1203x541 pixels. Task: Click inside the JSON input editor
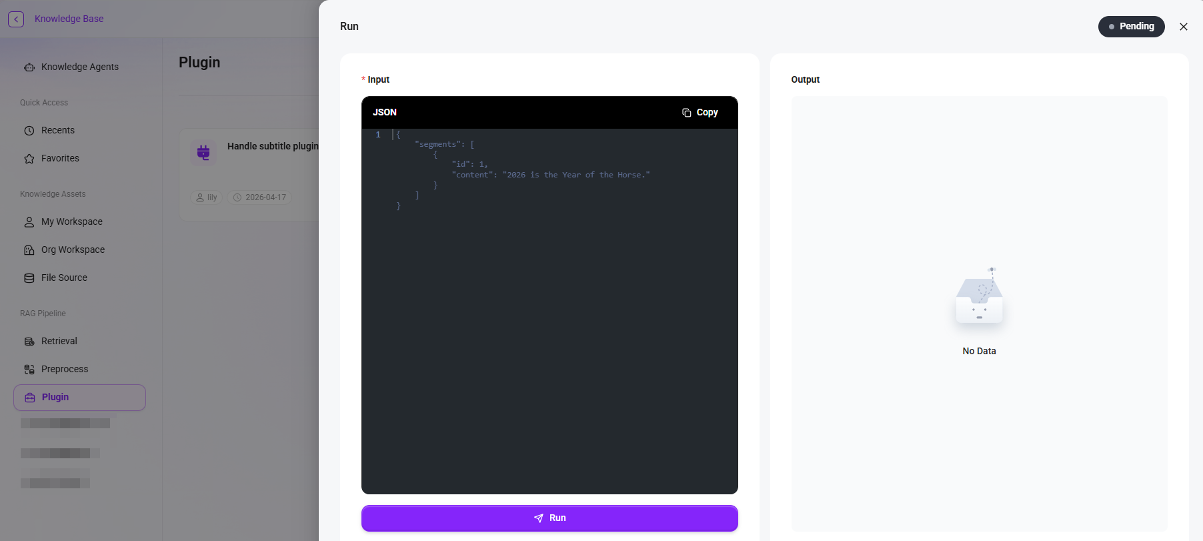pyautogui.click(x=549, y=311)
